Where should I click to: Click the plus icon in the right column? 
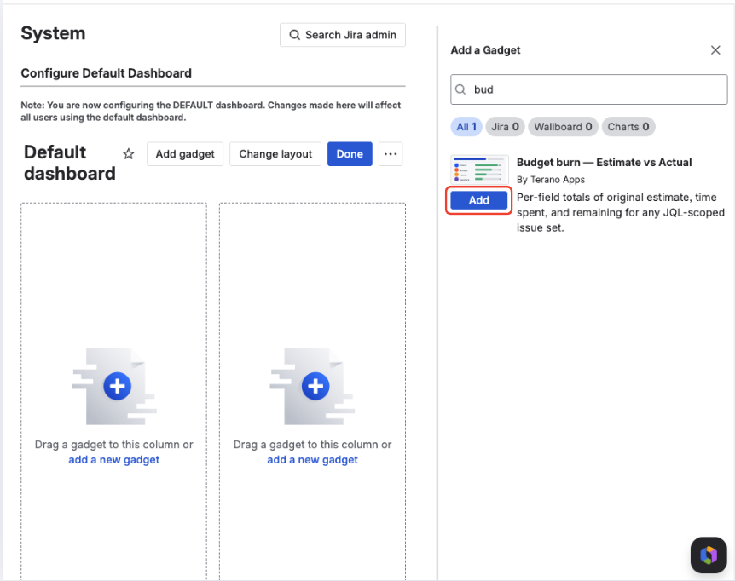pos(315,386)
